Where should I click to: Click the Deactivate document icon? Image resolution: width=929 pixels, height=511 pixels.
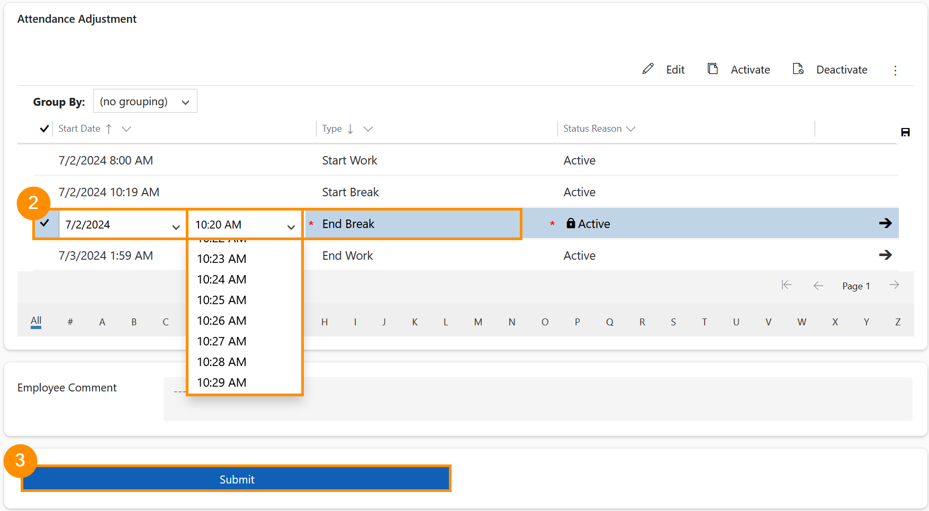pyautogui.click(x=798, y=69)
